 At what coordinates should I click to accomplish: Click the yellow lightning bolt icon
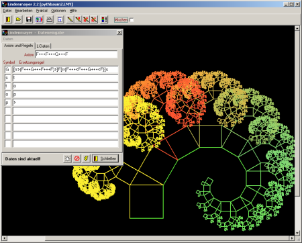tap(86, 158)
